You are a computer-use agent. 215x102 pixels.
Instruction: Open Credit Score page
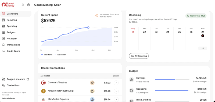coord(16,51)
